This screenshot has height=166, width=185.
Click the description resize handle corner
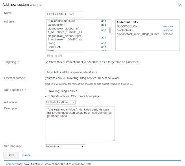(114, 140)
